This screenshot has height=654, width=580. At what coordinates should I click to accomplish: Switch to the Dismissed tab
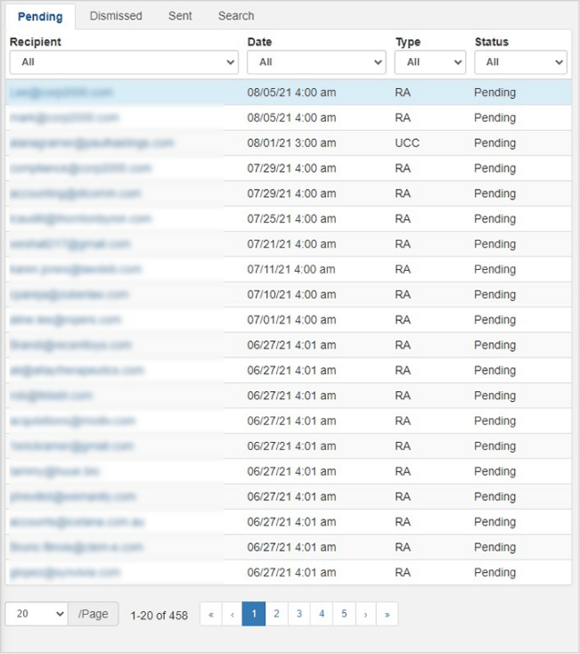(x=116, y=16)
